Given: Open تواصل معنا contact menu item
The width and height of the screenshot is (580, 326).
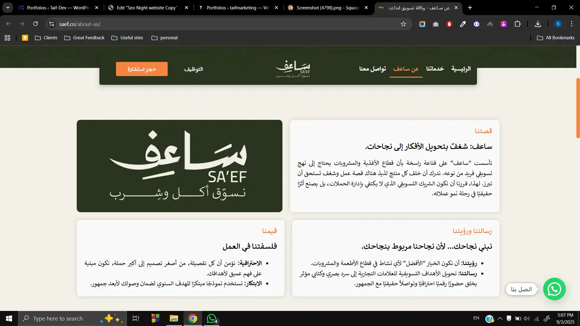Looking at the screenshot, I should tap(372, 69).
